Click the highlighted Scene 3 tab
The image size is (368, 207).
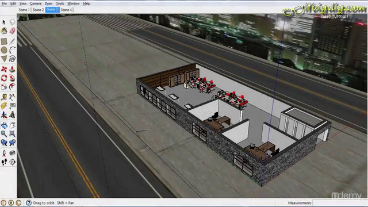[52, 10]
